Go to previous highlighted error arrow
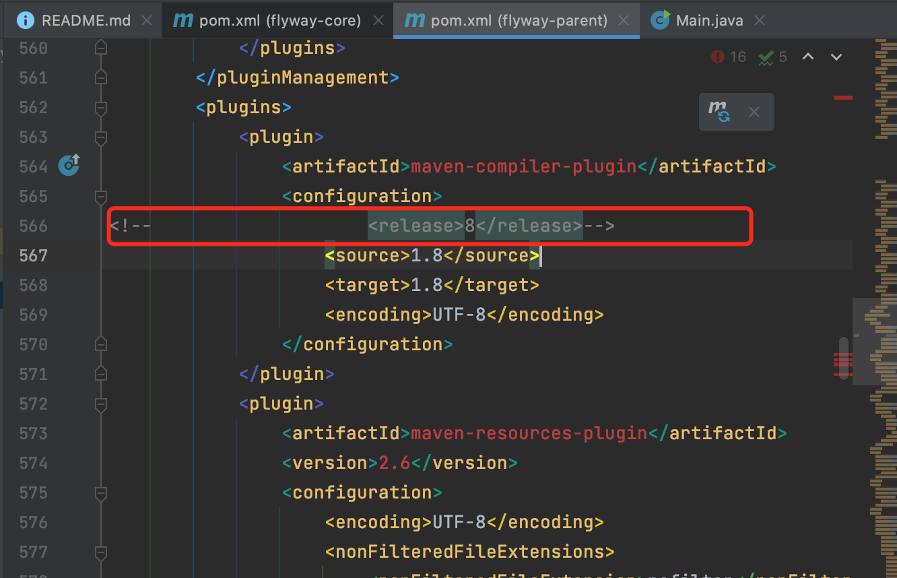Image resolution: width=897 pixels, height=578 pixels. tap(808, 57)
